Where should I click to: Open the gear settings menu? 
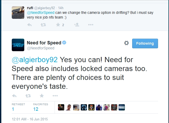click(126, 43)
